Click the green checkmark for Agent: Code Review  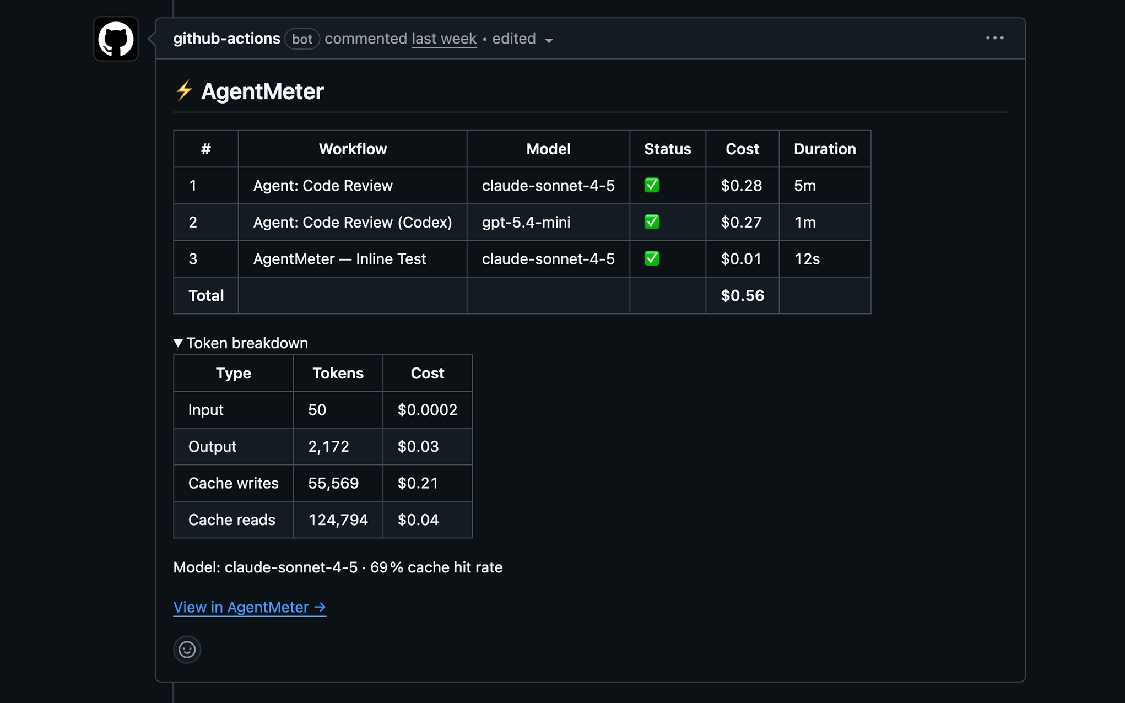click(652, 186)
